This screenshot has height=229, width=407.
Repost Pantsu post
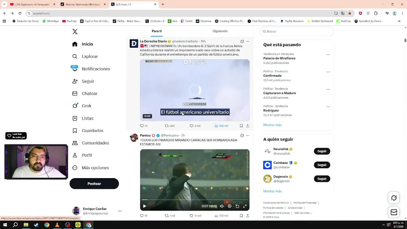pos(170,216)
